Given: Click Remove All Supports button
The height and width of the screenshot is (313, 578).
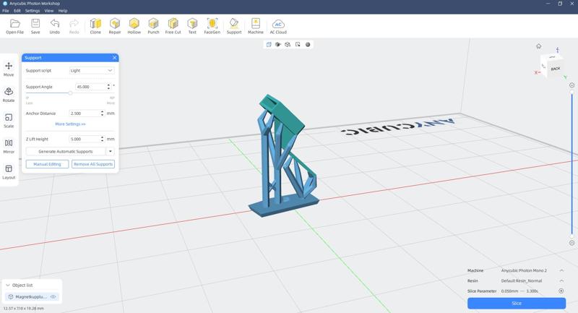Looking at the screenshot, I should 93,164.
